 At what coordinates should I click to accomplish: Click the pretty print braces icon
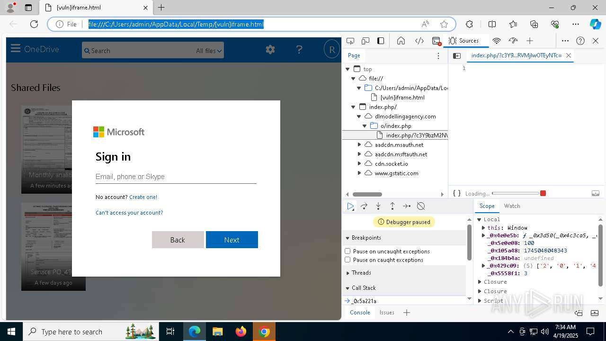point(457,193)
